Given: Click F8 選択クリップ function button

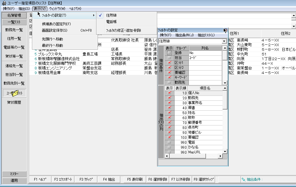Looking at the screenshot, I should coord(204,179).
